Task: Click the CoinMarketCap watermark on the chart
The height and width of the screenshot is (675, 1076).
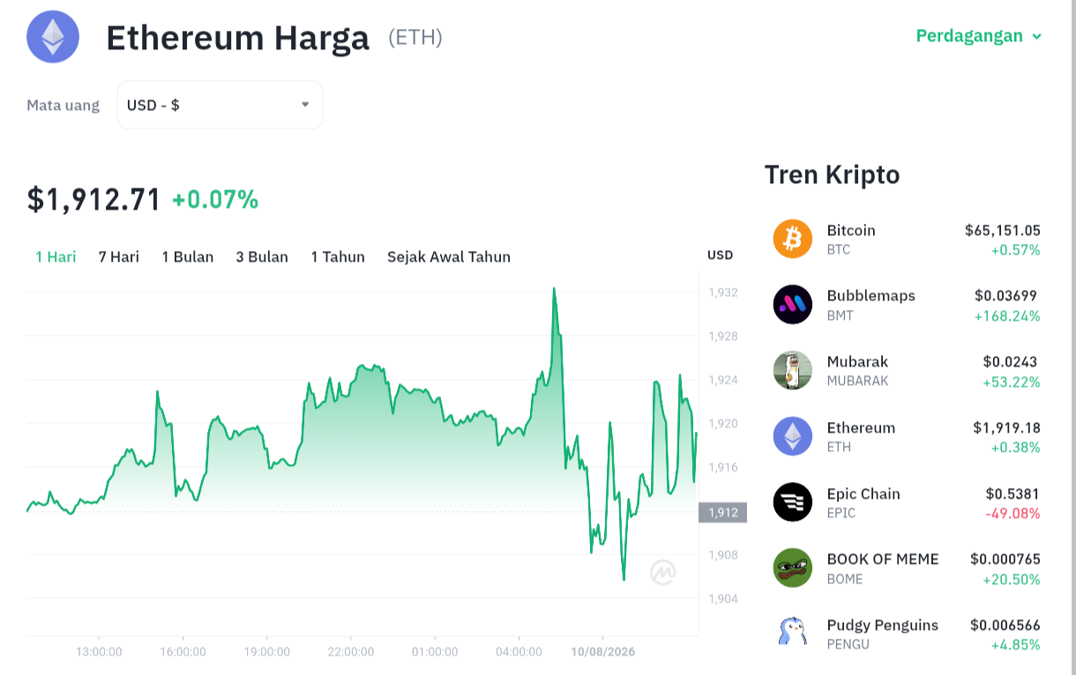Action: point(663,573)
